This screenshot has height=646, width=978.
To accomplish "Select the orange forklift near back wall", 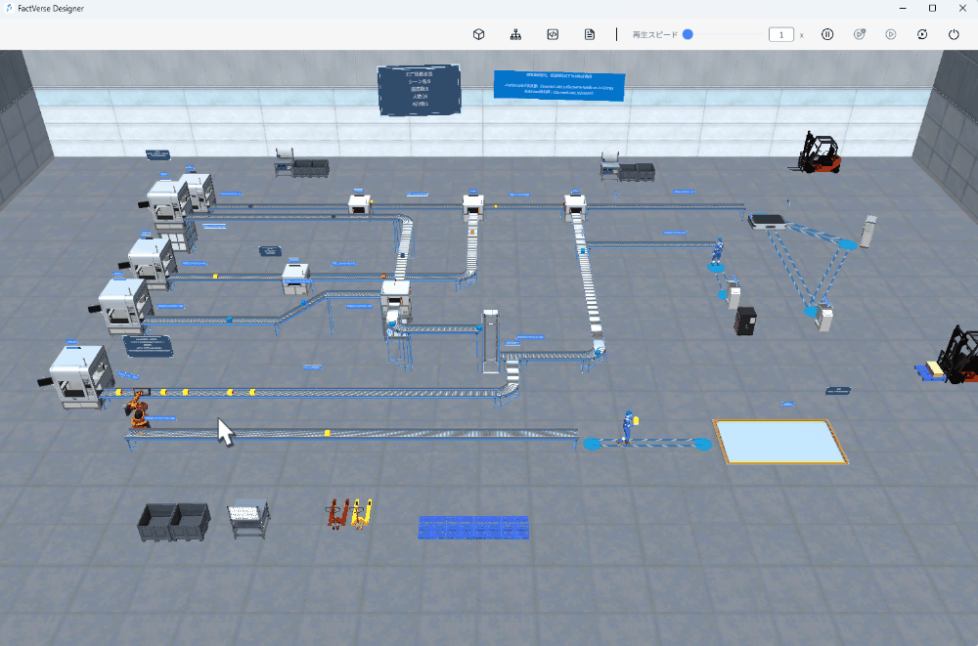I will [819, 152].
